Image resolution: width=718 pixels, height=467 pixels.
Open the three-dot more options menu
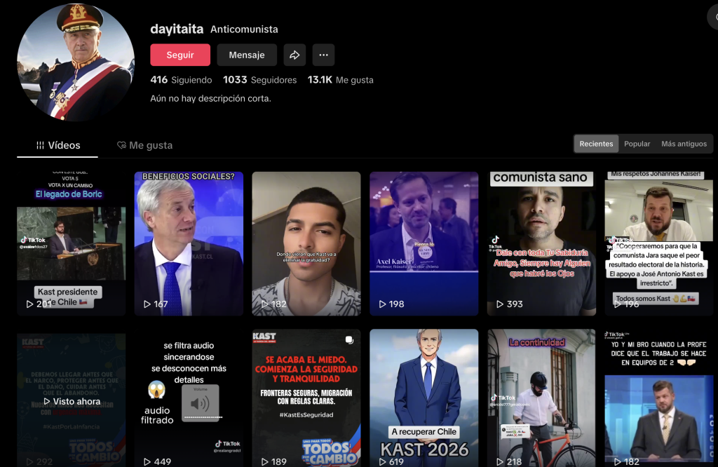click(x=323, y=55)
